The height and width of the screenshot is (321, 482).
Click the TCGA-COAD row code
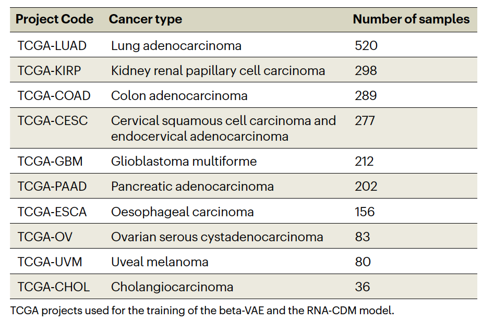(54, 96)
